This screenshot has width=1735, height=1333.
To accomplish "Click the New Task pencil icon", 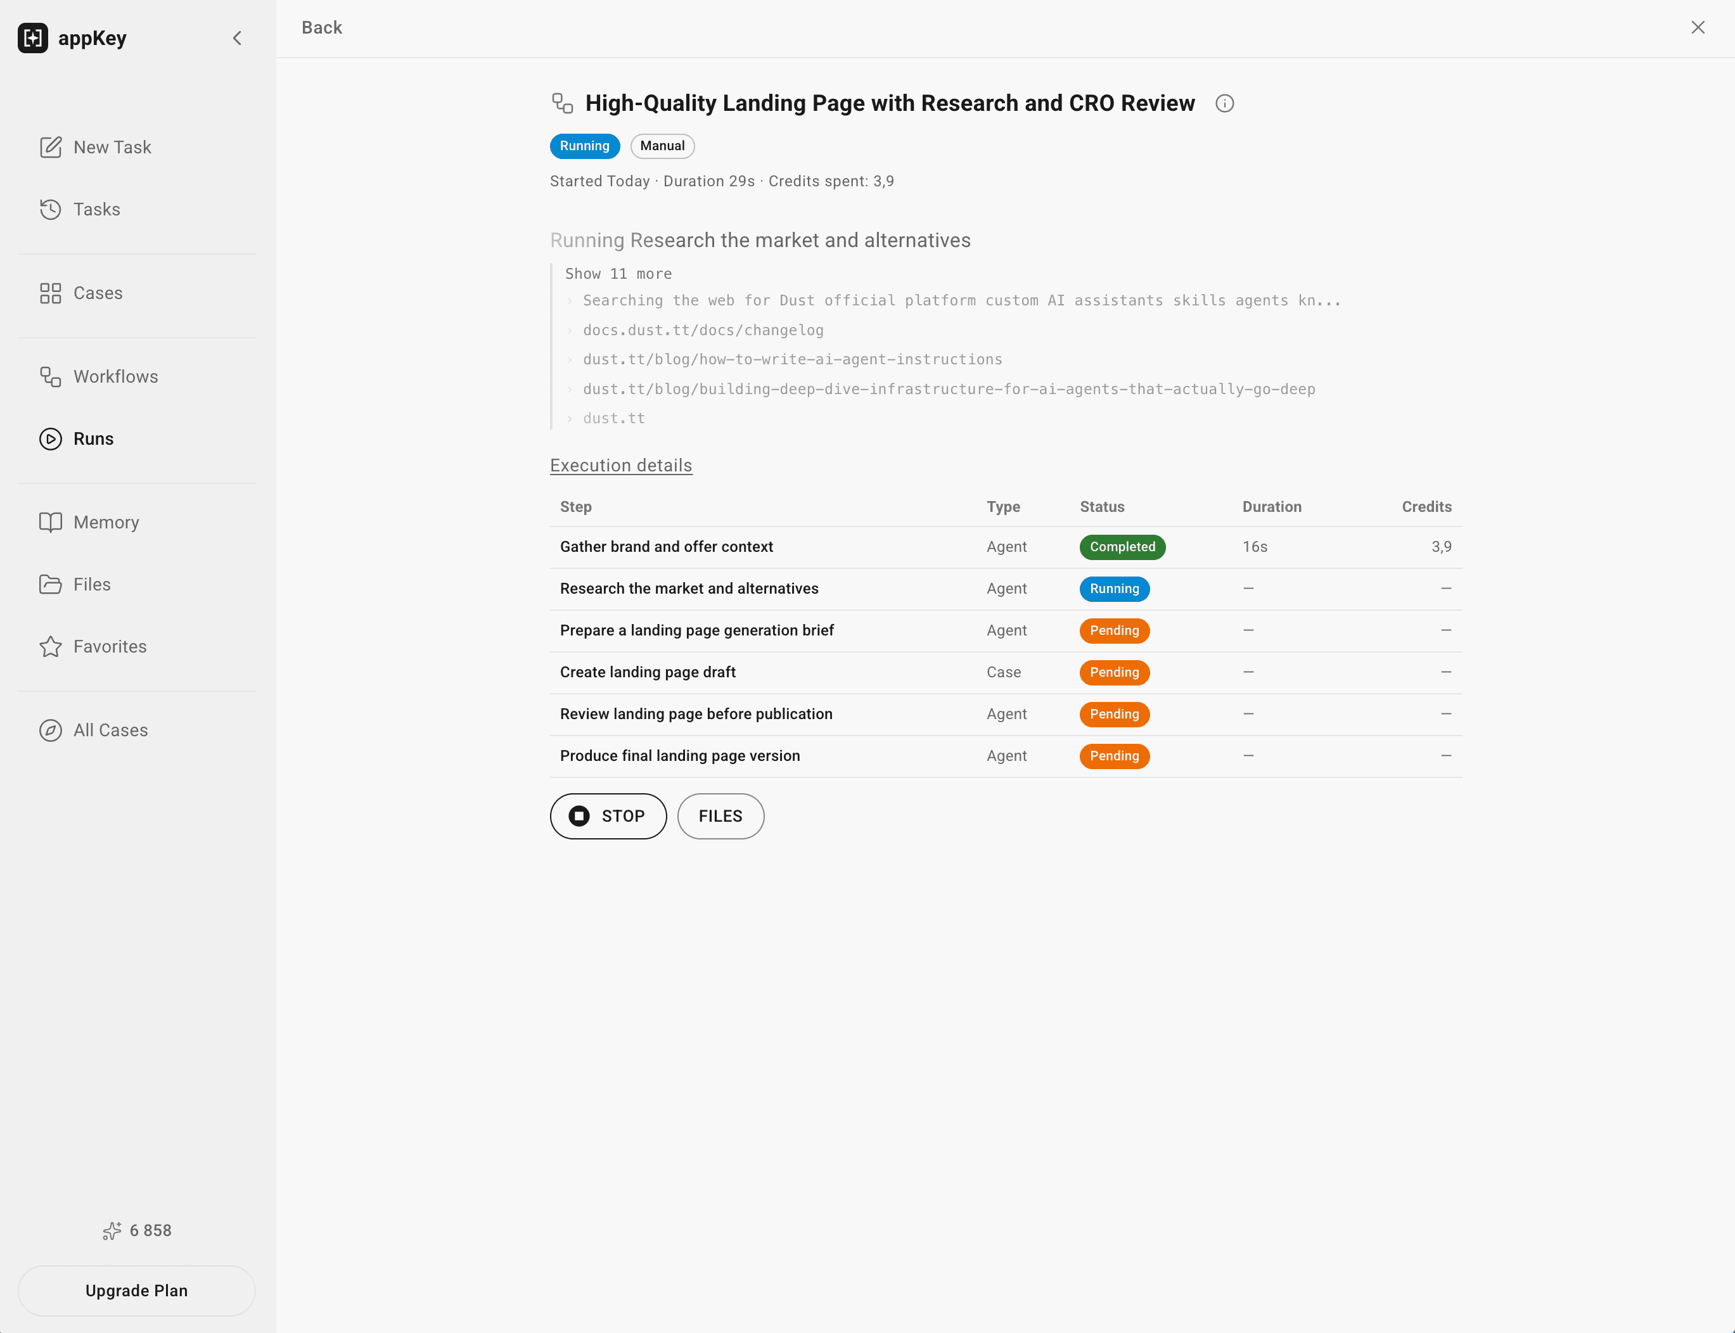I will [51, 147].
